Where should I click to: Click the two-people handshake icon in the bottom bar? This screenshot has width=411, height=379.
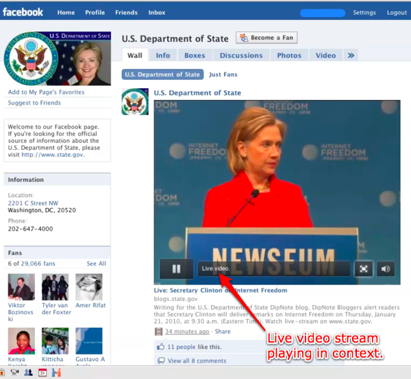[x=56, y=372]
